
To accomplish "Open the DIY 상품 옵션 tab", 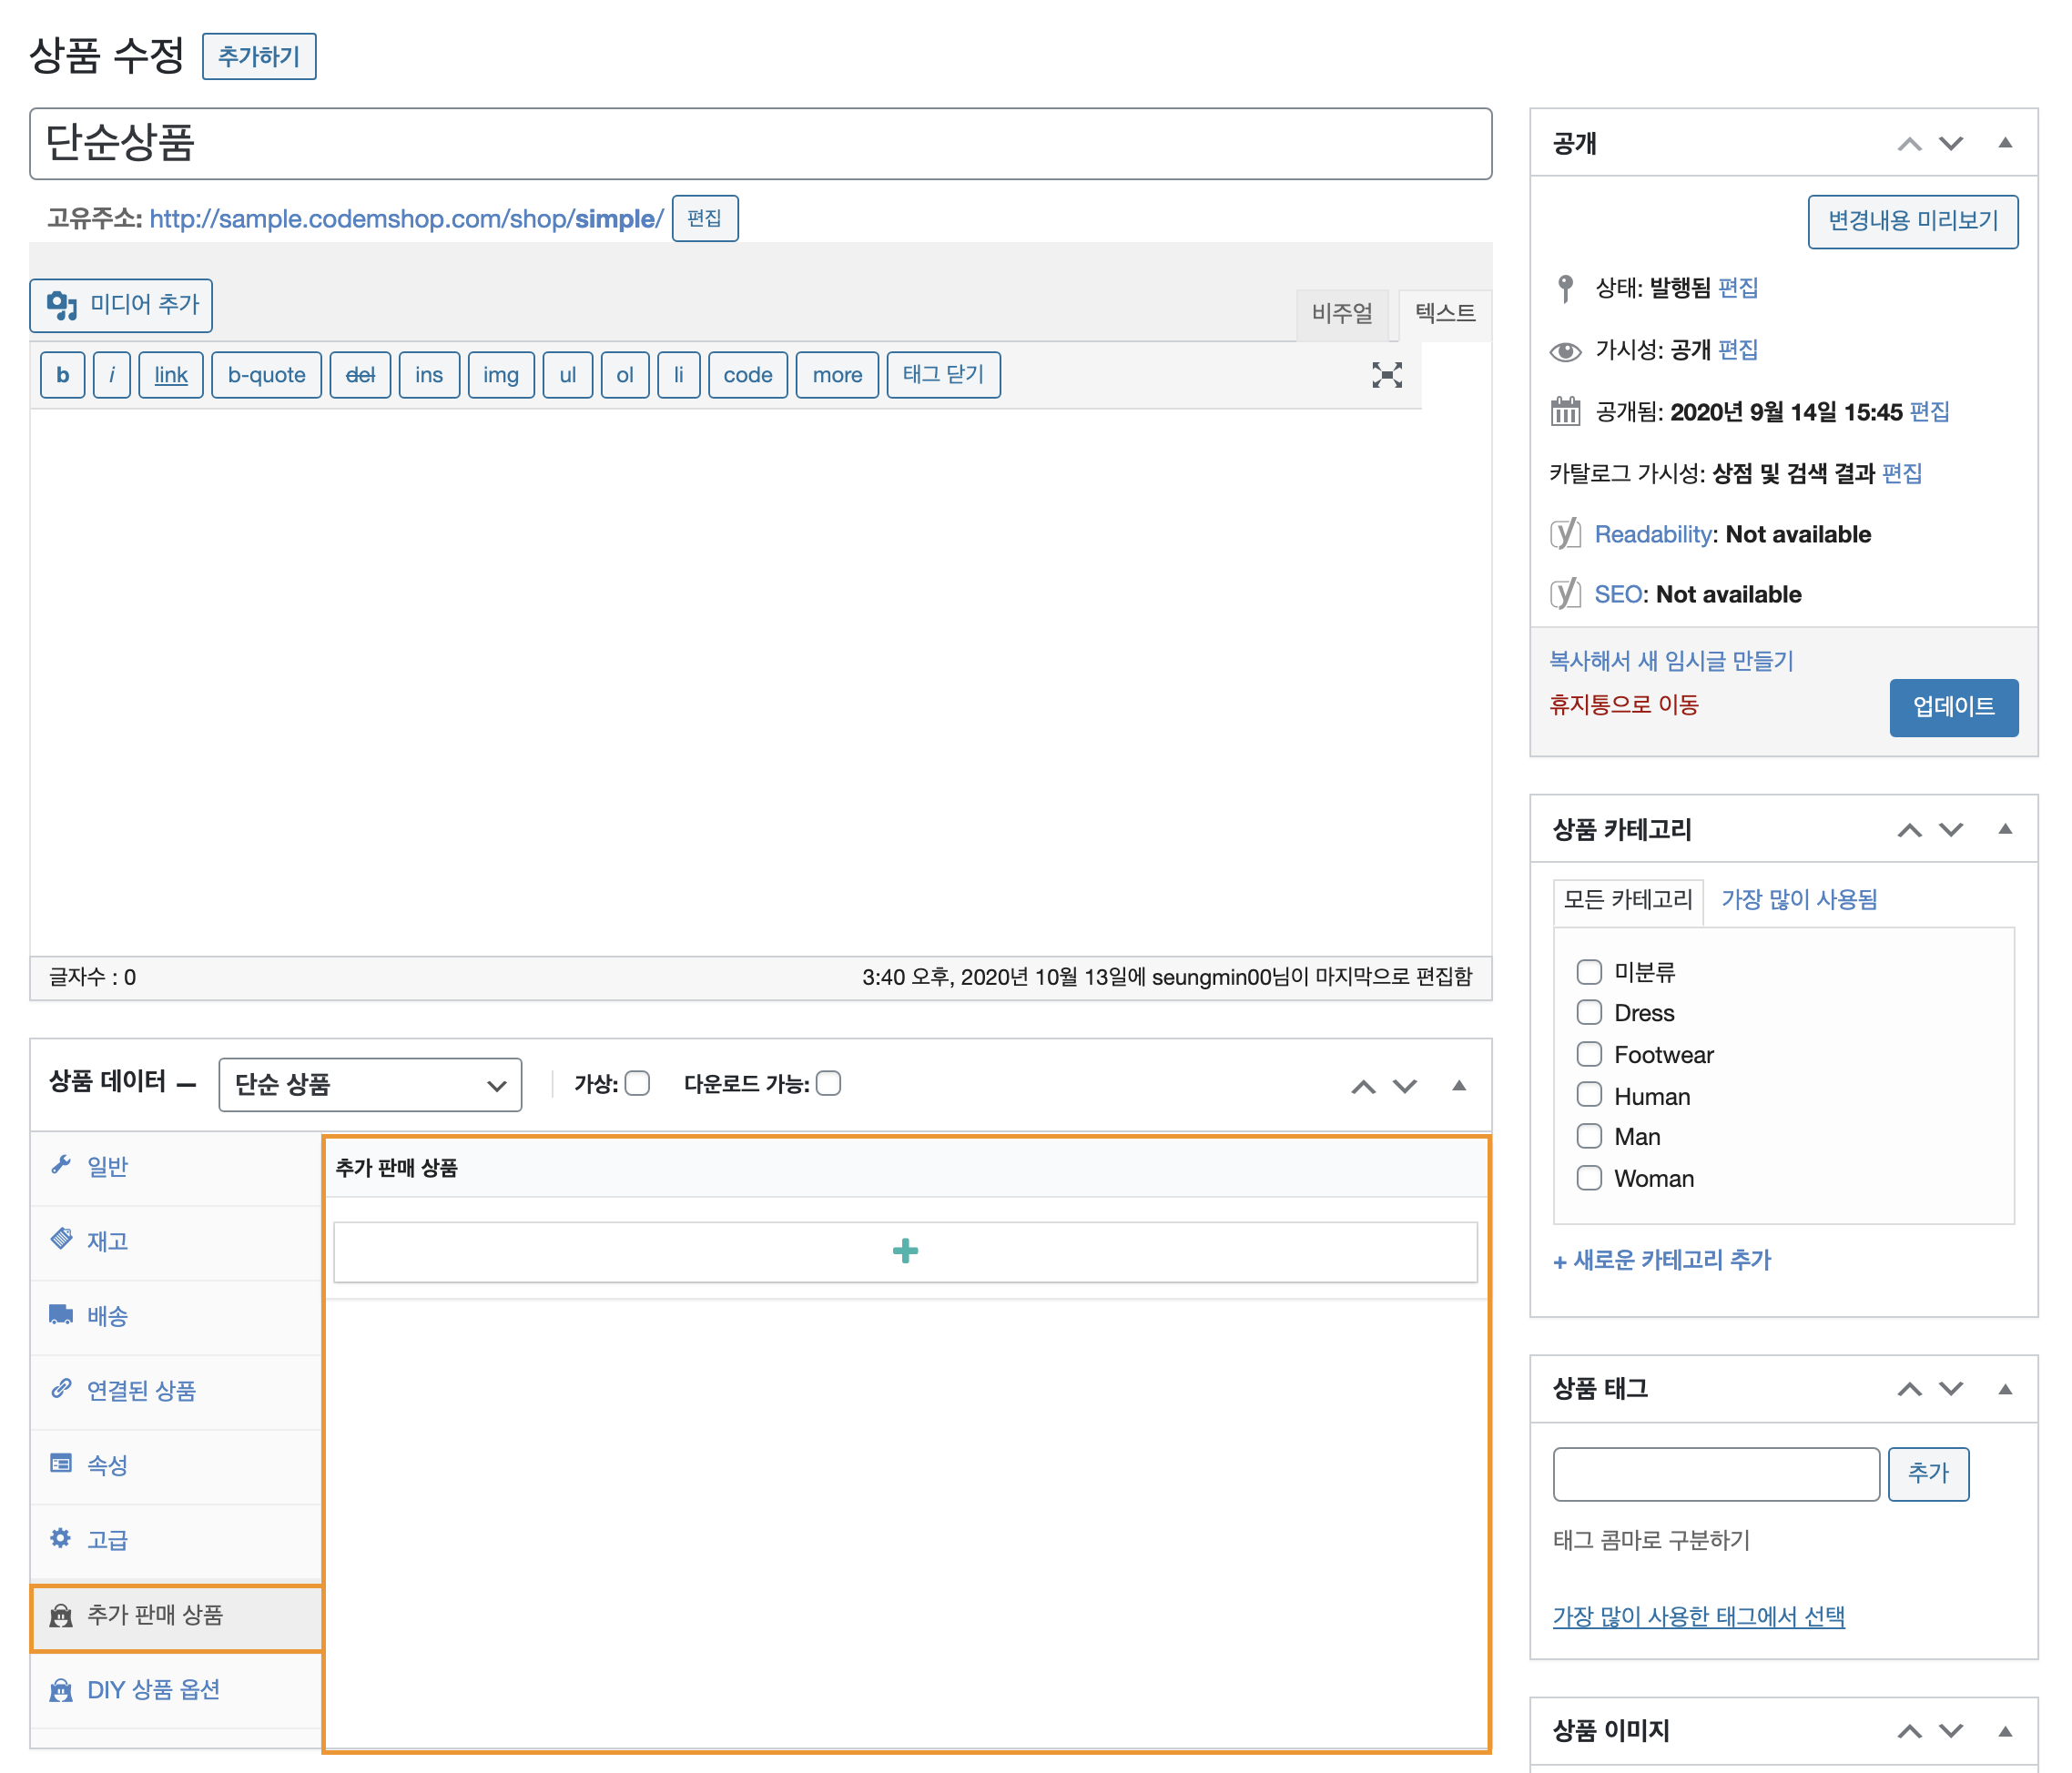I will click(x=153, y=1690).
